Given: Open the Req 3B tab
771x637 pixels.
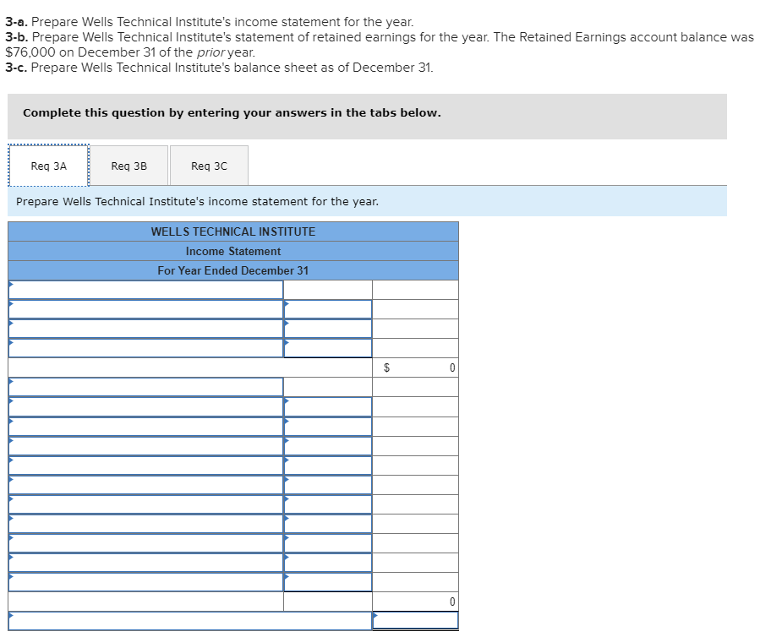Looking at the screenshot, I should coord(128,166).
